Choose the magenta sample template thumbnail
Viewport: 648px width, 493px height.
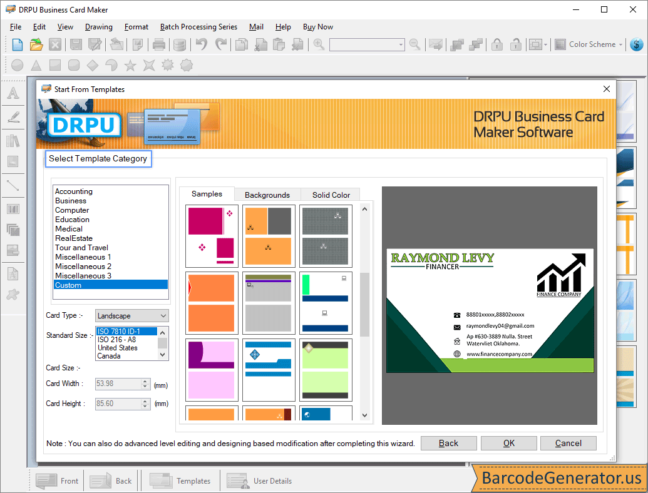pyautogui.click(x=212, y=236)
